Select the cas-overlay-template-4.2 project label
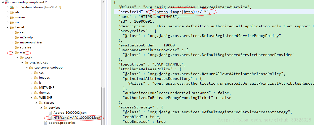The height and width of the screenshot is (125, 314). (x=28, y=2)
